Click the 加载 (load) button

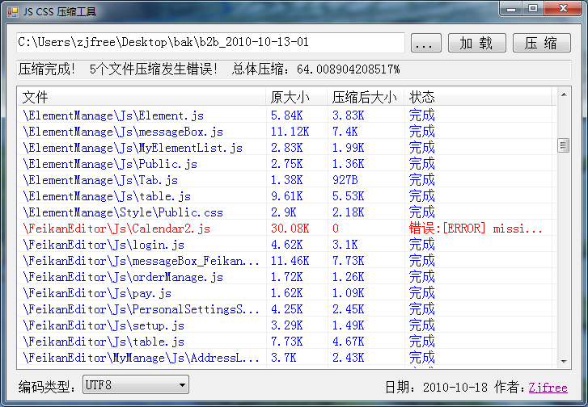(x=477, y=43)
